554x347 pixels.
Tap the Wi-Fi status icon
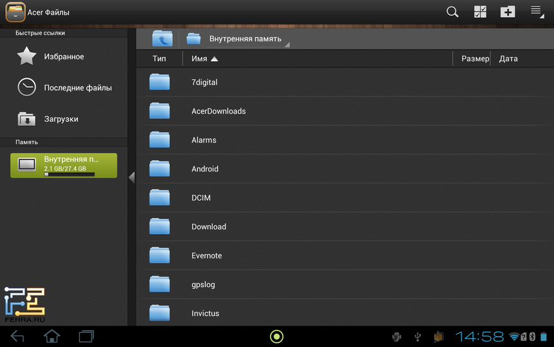point(514,337)
